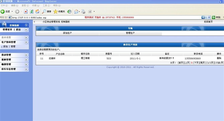The image size is (224, 121).
Task: Click the 管理首页 link in sidebar
Action: 7,29
